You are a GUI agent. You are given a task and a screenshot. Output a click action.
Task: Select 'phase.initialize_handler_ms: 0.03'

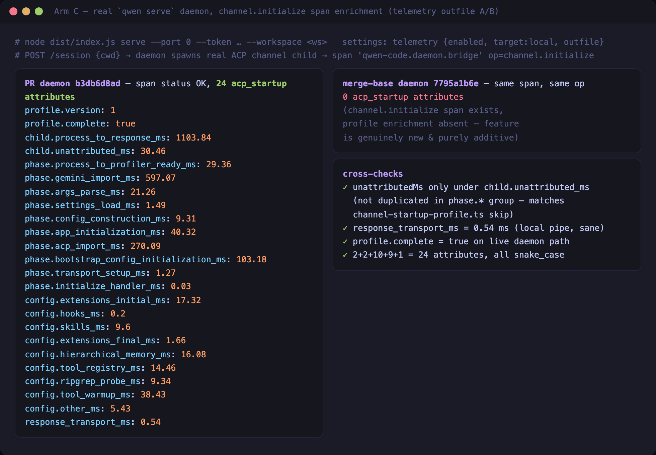pyautogui.click(x=108, y=286)
